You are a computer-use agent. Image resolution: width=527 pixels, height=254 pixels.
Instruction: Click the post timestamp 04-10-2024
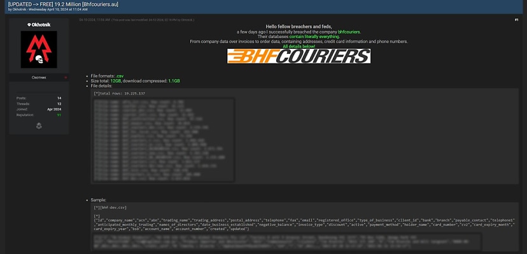click(x=94, y=20)
